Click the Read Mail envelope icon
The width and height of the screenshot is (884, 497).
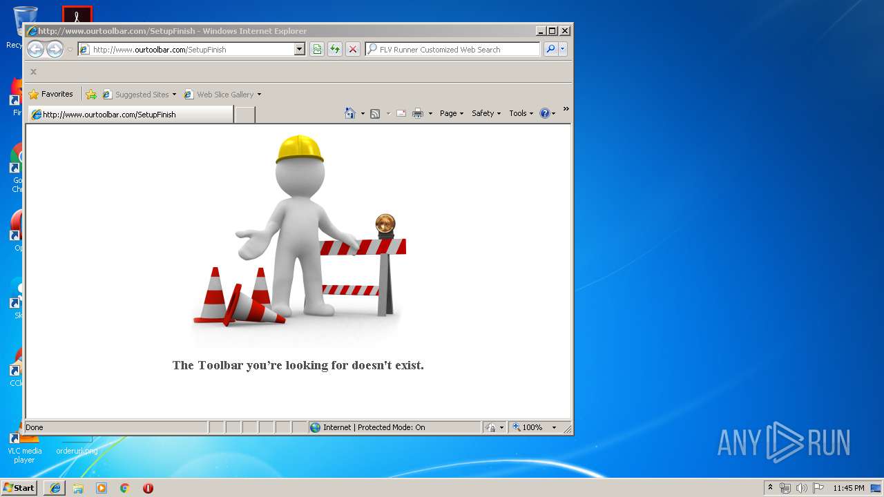click(401, 113)
